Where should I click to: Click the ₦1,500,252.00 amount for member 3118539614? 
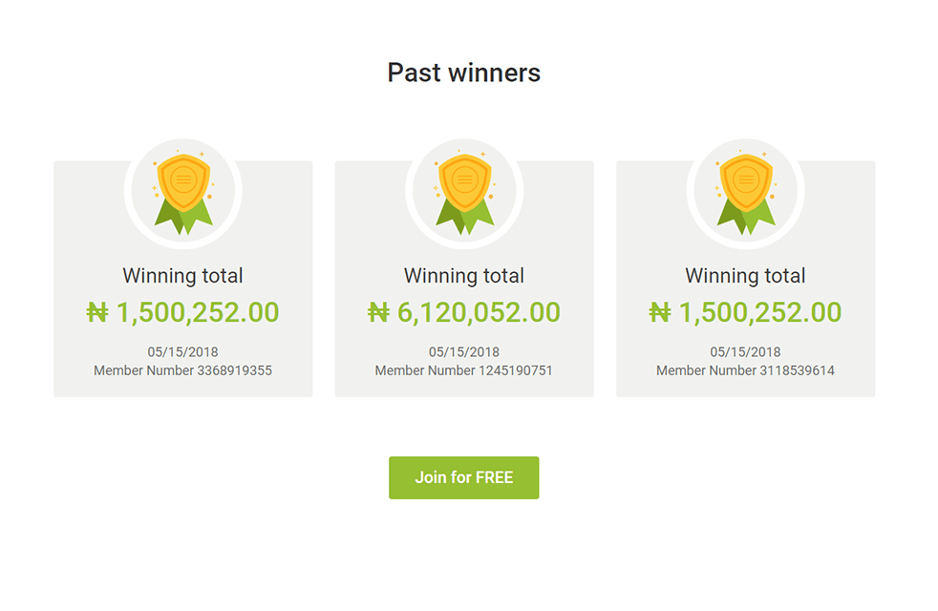coord(746,312)
